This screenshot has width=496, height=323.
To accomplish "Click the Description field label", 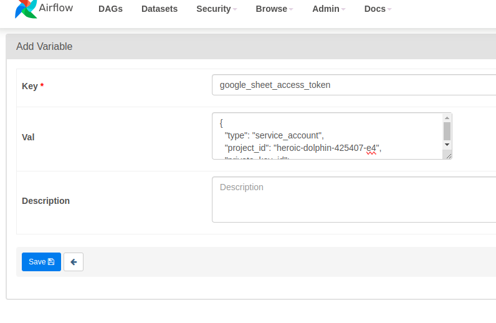I will point(45,201).
